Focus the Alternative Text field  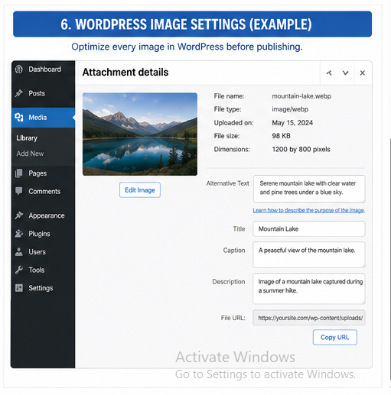tap(309, 189)
